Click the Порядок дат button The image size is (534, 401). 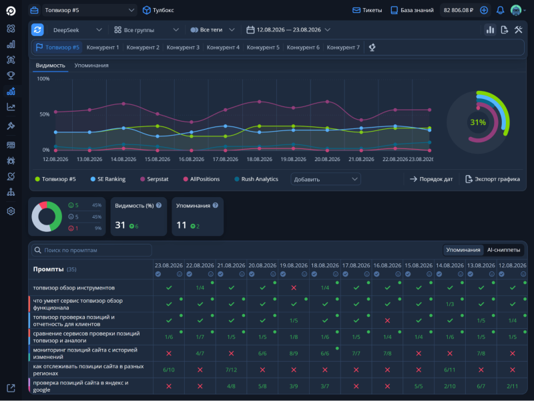point(431,179)
